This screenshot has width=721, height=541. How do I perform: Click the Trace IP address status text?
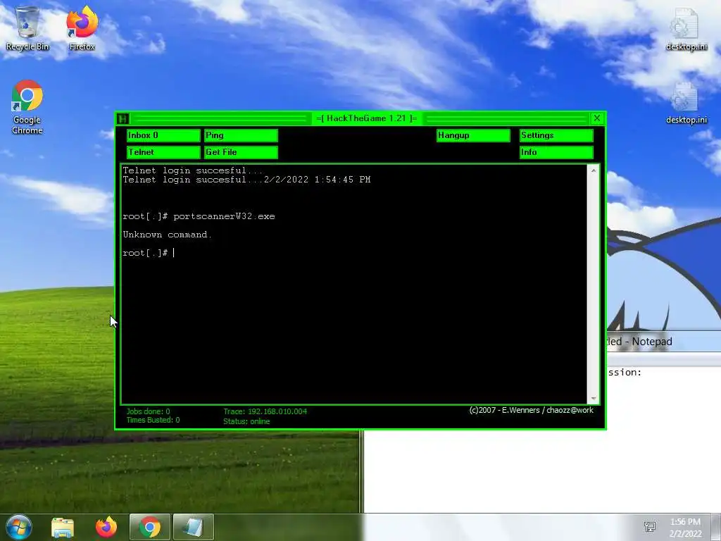click(x=265, y=411)
